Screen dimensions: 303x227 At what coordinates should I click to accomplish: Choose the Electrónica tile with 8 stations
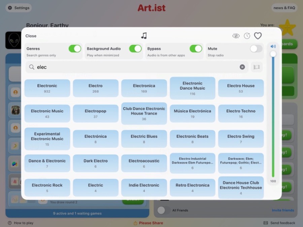tap(96, 139)
